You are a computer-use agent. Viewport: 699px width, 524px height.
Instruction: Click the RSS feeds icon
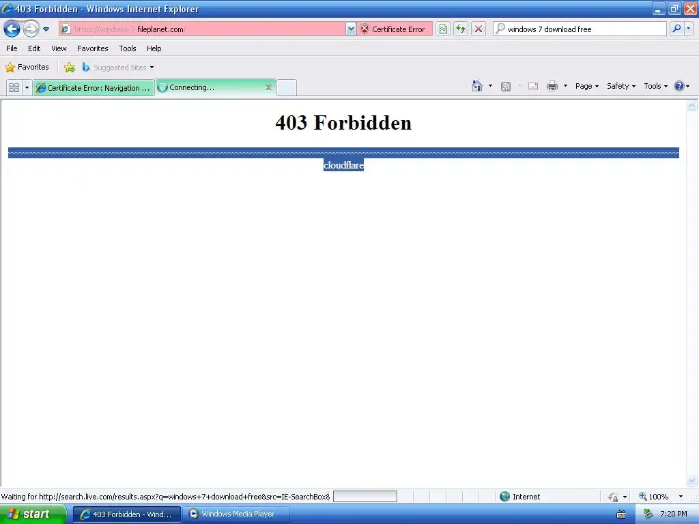506,87
